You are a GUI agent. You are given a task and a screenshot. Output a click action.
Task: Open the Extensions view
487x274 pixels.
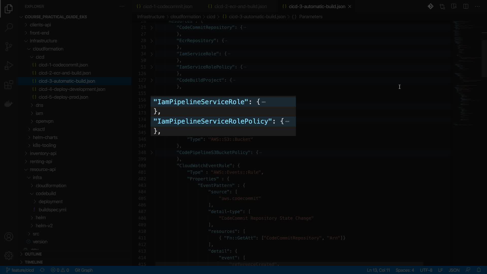click(x=9, y=85)
